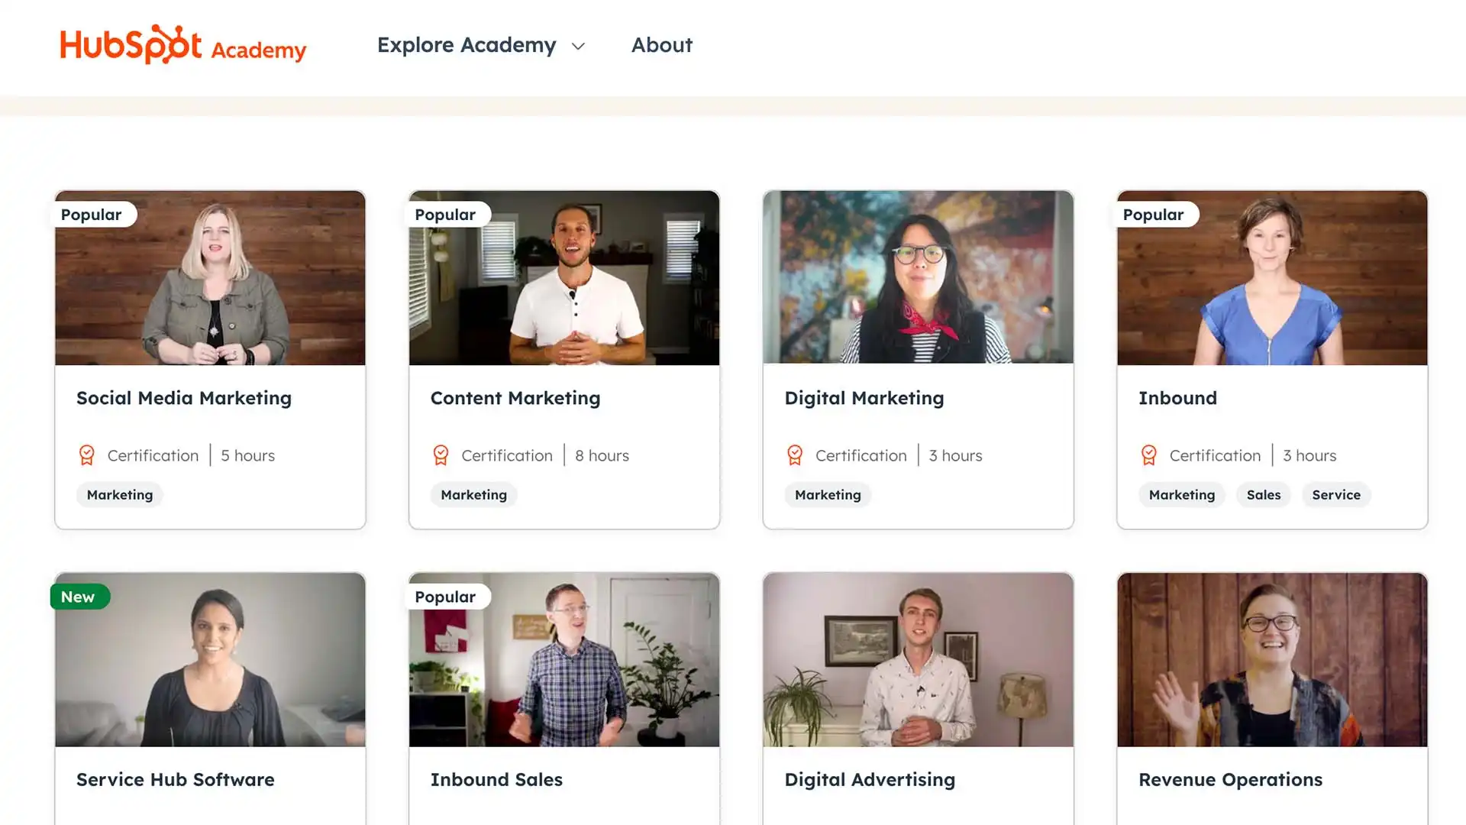Select the Inbound course thumbnail image
Viewport: 1466px width, 825px height.
[1272, 277]
